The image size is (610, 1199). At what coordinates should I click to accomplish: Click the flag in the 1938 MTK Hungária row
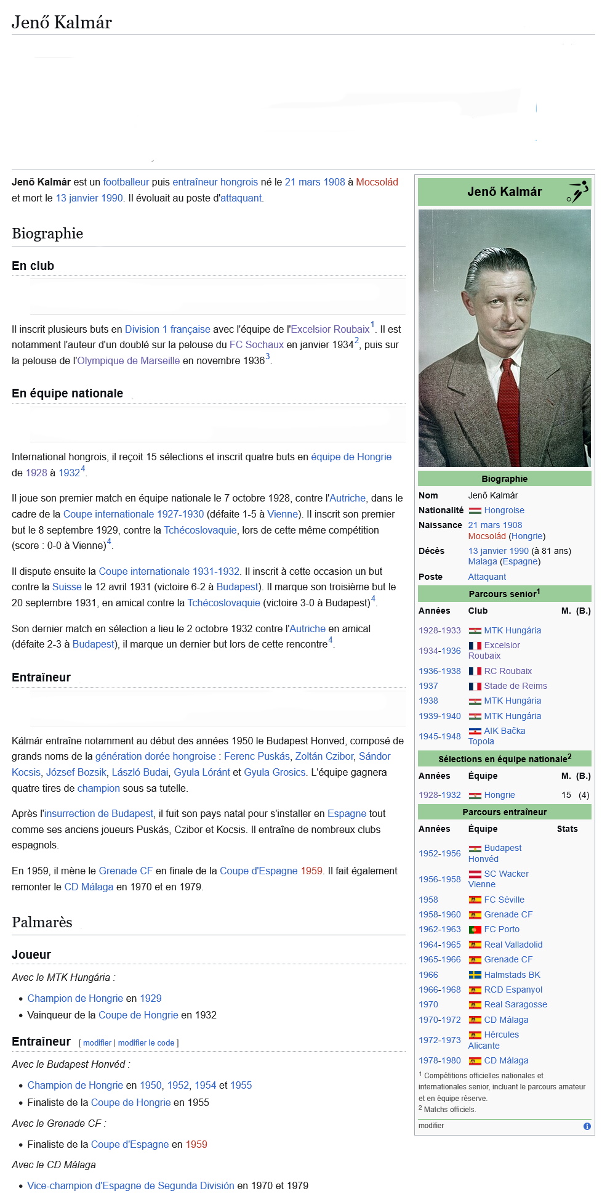pyautogui.click(x=475, y=701)
